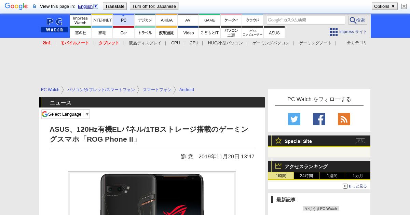This screenshot has width=410, height=215.
Task: Open the トラベル nav tab
Action: pos(145,32)
